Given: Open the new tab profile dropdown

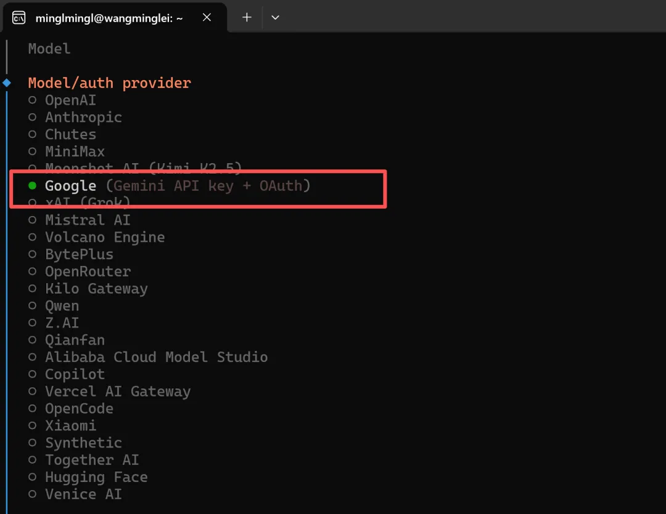Looking at the screenshot, I should tap(276, 18).
